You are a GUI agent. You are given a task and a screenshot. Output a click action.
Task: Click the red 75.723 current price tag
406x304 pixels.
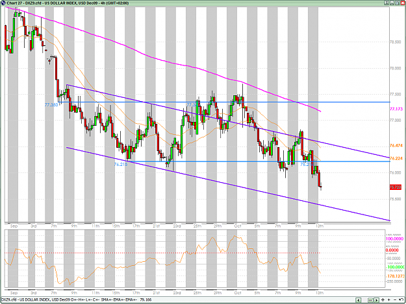coord(396,187)
